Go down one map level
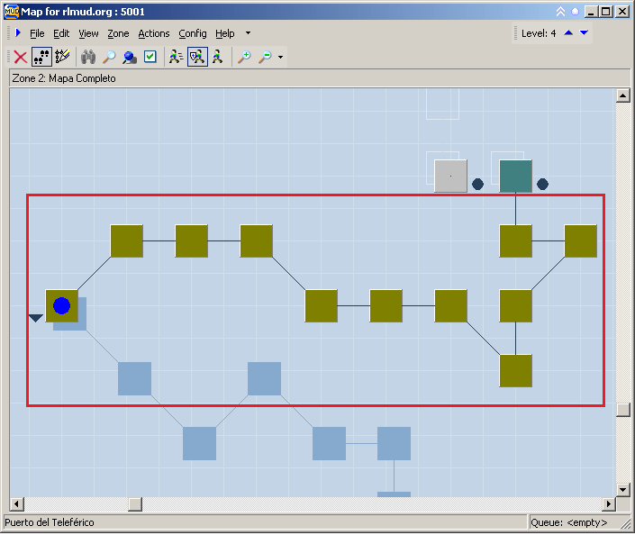This screenshot has width=635, height=535. (584, 33)
